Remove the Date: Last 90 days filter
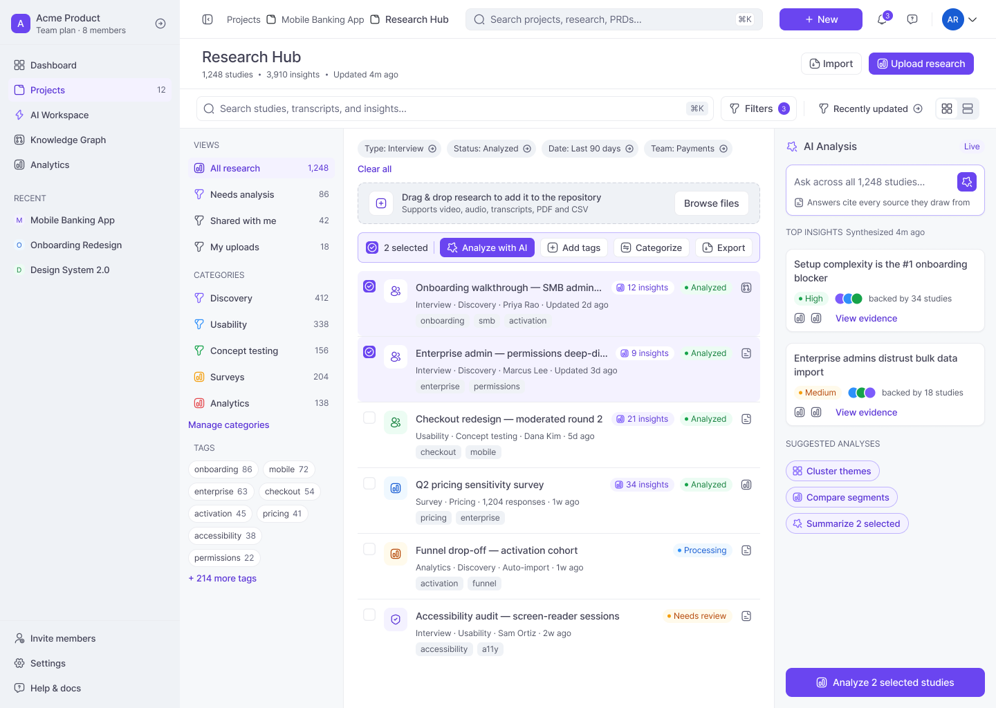Image resolution: width=996 pixels, height=708 pixels. point(629,149)
